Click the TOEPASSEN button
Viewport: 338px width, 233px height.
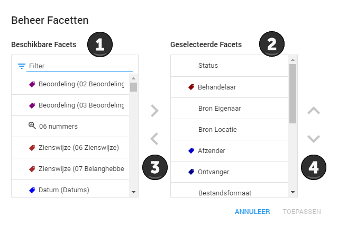tap(302, 212)
